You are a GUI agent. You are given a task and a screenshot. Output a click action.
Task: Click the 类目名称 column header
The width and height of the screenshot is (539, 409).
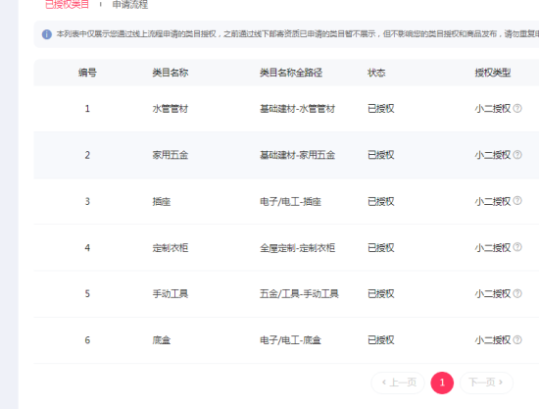(x=171, y=73)
